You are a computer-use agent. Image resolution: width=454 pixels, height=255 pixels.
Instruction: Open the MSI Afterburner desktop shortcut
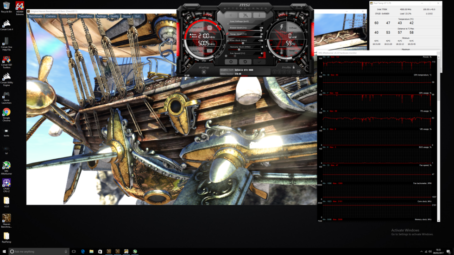tap(6, 168)
